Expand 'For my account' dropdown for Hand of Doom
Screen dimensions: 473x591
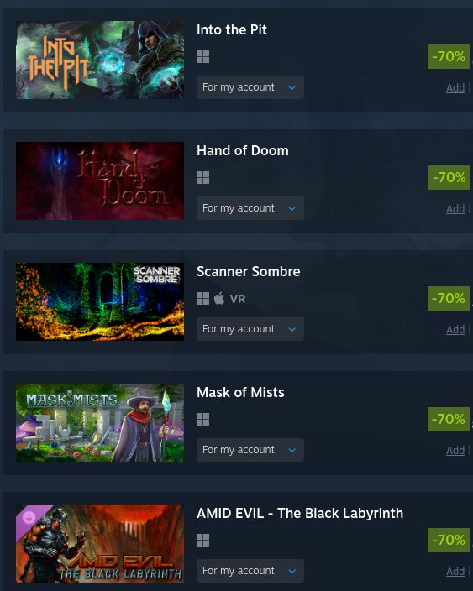pos(250,208)
